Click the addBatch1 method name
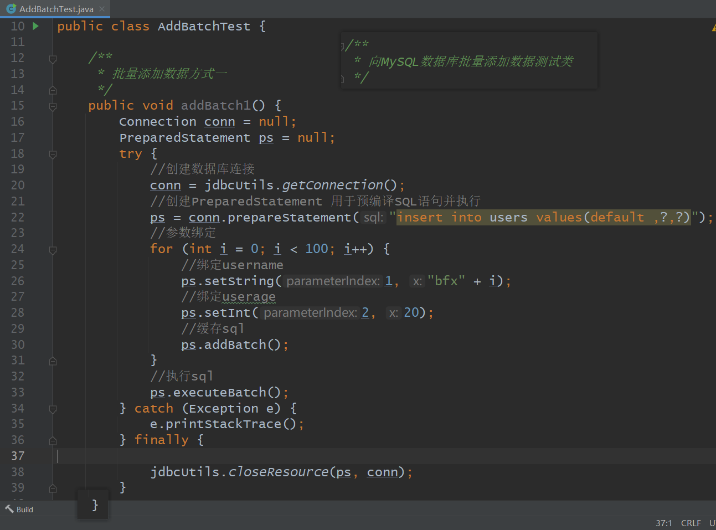 pyautogui.click(x=216, y=106)
